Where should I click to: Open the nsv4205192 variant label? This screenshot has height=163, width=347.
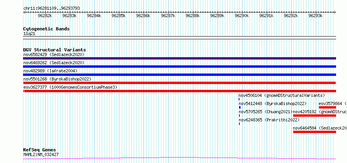[320, 112]
